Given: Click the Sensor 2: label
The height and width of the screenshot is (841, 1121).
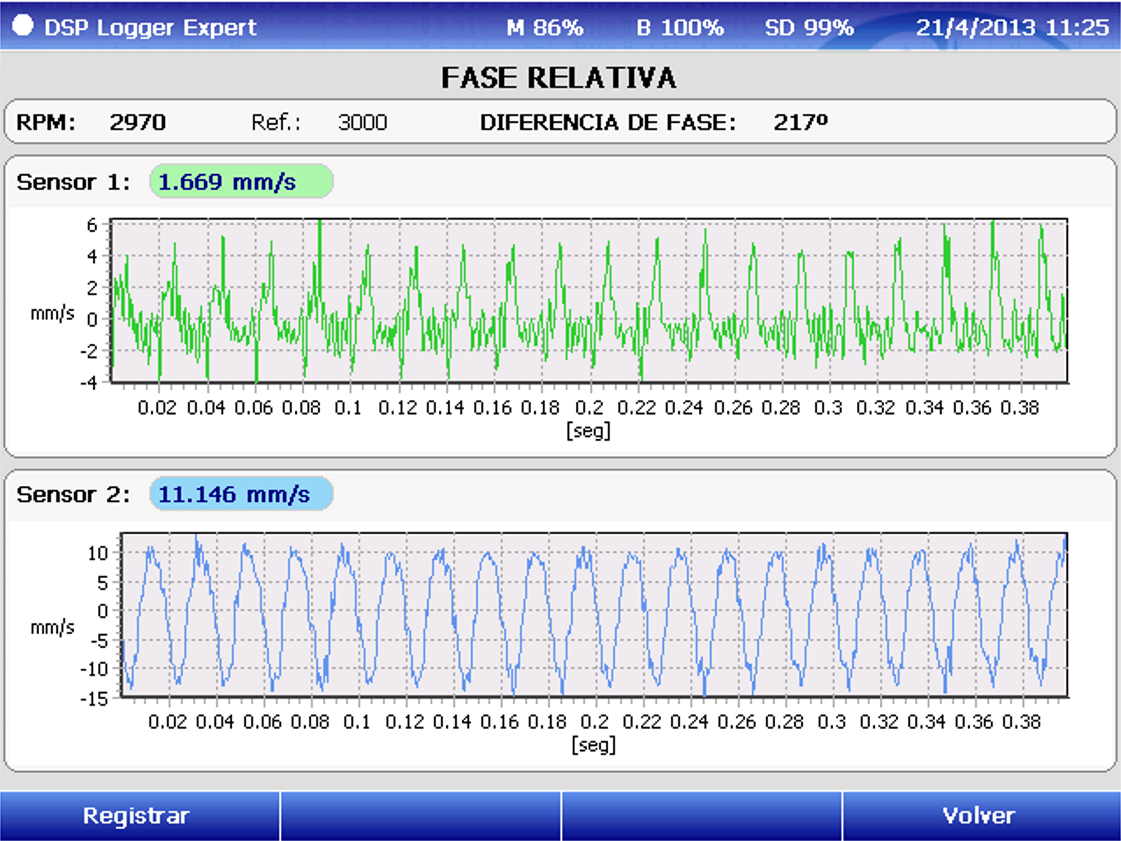Looking at the screenshot, I should (x=73, y=494).
